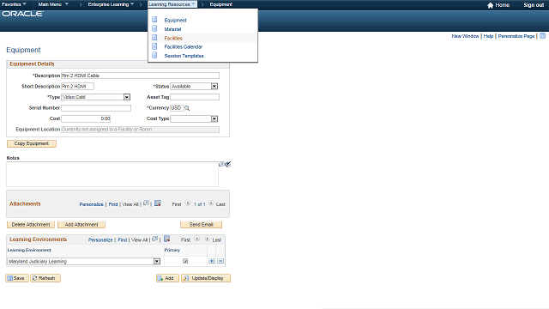Click the Short Description field
The height and width of the screenshot is (309, 549).
click(x=78, y=86)
